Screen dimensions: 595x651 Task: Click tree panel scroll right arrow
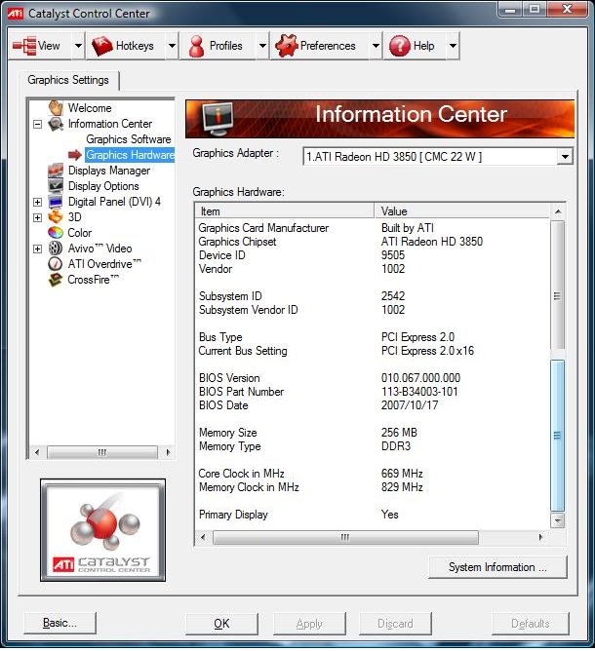pyautogui.click(x=168, y=452)
